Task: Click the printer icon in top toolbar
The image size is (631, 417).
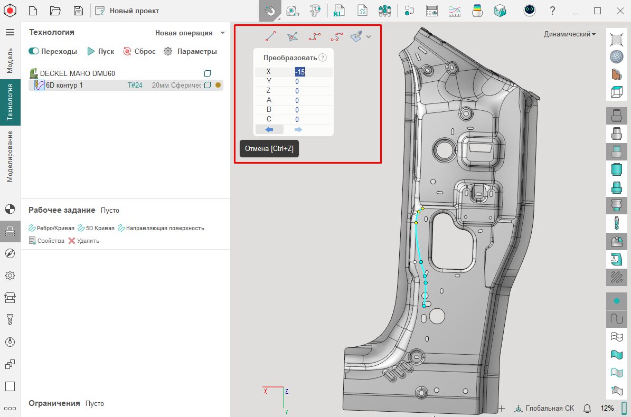Action: [477, 11]
